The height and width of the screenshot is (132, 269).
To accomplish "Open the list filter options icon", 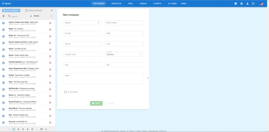I will (3, 16).
